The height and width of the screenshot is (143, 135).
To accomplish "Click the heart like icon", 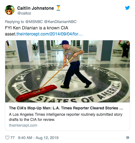I will click(7, 138).
